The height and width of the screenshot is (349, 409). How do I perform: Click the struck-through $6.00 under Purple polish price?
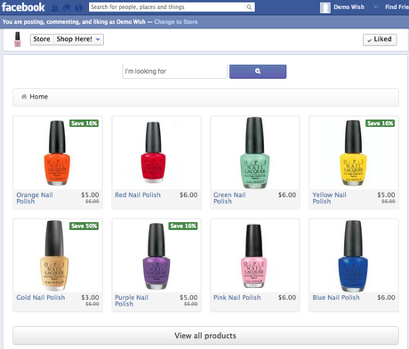click(190, 304)
